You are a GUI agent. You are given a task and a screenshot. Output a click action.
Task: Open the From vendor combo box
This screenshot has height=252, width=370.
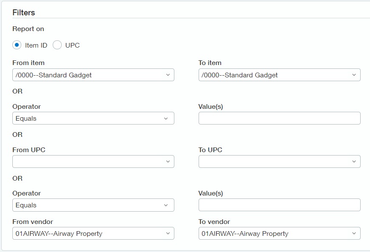93,233
